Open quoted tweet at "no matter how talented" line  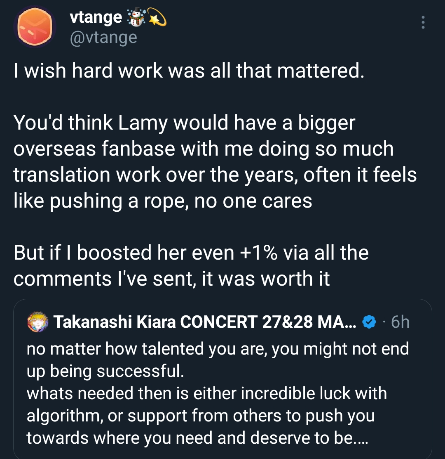218,349
